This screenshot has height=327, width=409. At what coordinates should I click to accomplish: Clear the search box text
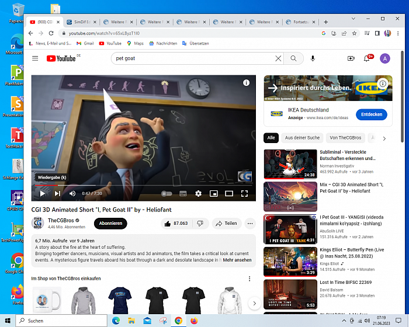tap(278, 58)
